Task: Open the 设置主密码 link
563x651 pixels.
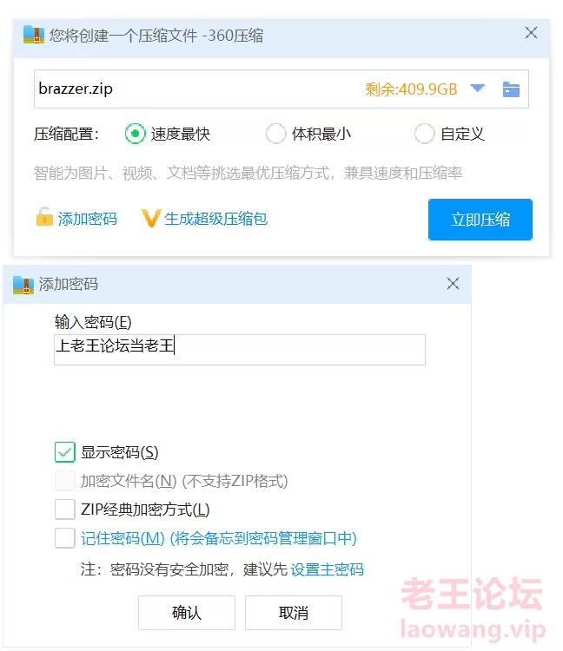Action: 328,569
